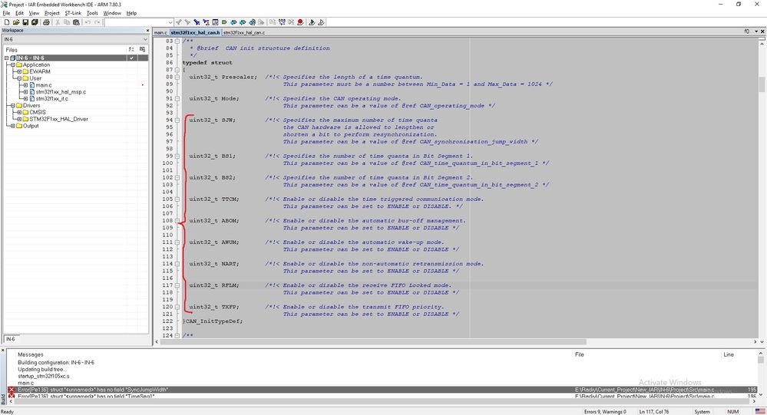
Task: Select the STM32F1xx_HAL_Driver folder
Action: coord(58,119)
